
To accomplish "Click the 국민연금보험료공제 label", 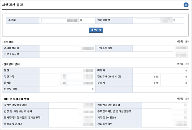I will (x=15, y=105).
